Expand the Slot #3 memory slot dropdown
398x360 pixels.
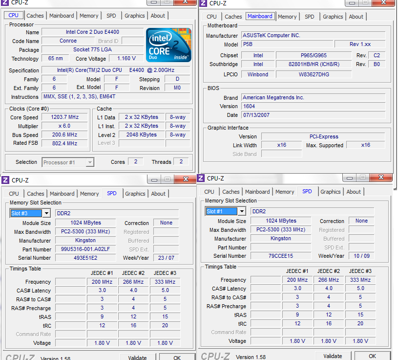pos(46,213)
